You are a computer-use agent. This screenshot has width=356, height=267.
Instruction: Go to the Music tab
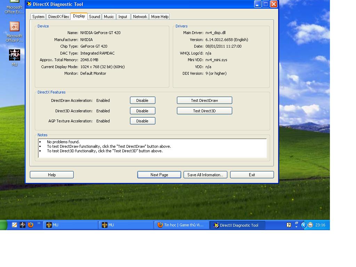[109, 17]
